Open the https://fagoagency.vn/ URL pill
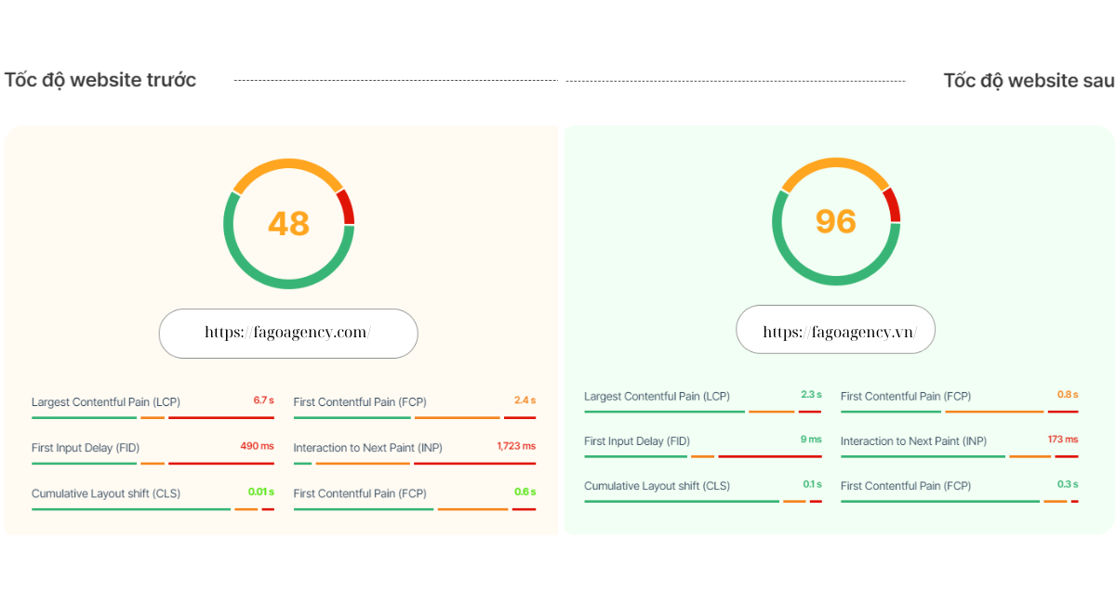 835,330
